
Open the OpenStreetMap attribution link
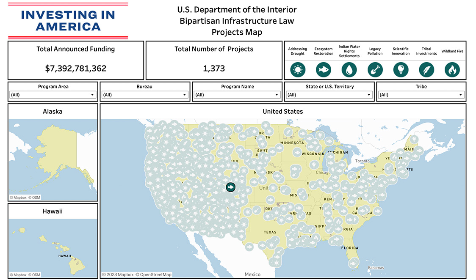(x=153, y=275)
